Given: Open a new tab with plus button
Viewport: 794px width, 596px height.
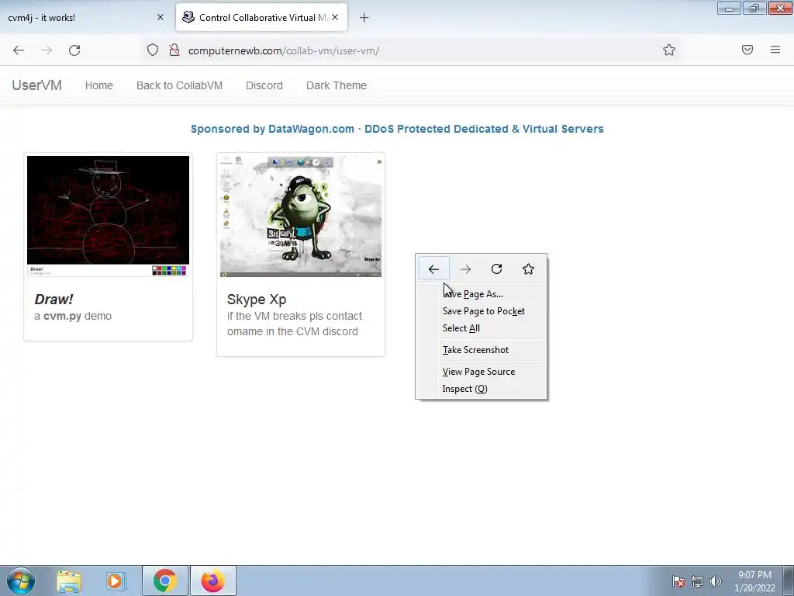Looking at the screenshot, I should tap(364, 18).
